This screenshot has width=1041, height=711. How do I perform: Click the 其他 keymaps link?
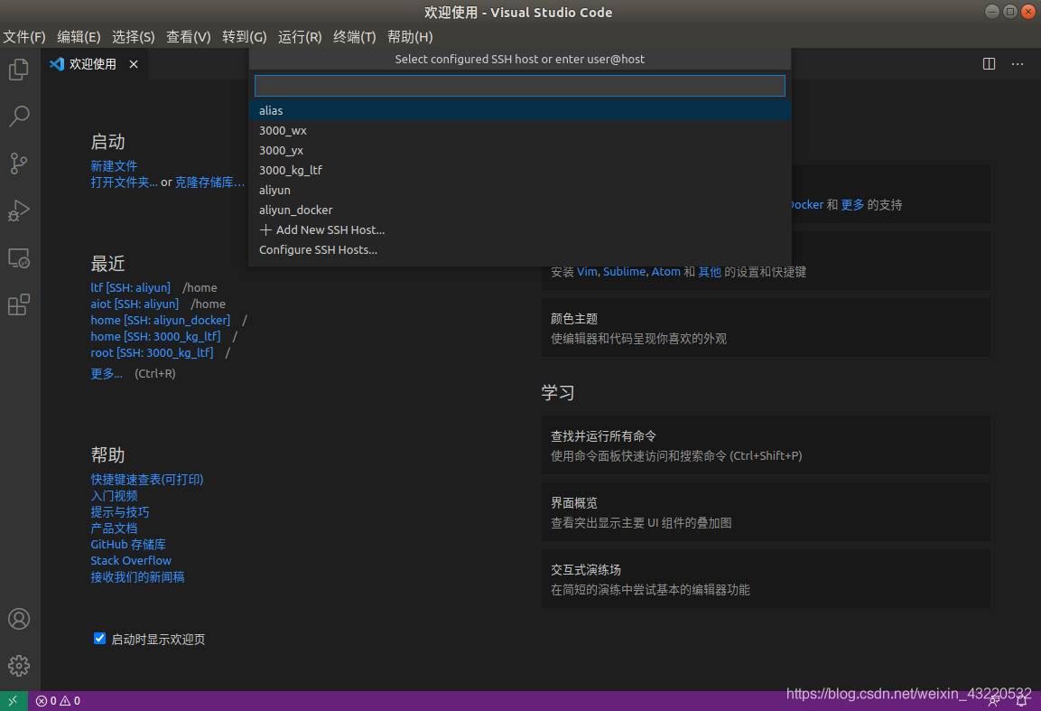point(710,272)
